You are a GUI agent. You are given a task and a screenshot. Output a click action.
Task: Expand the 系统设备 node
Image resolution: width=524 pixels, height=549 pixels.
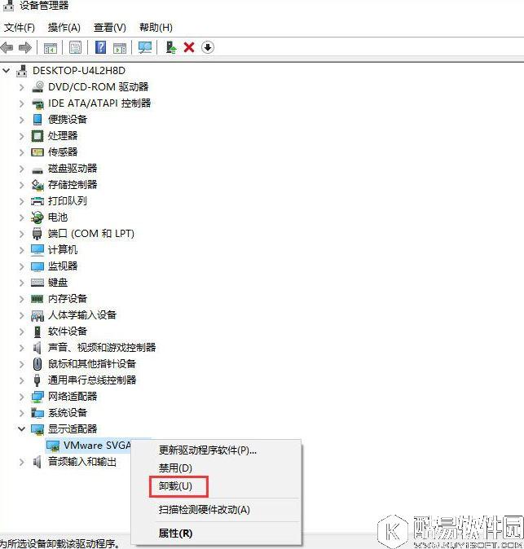pos(22,413)
